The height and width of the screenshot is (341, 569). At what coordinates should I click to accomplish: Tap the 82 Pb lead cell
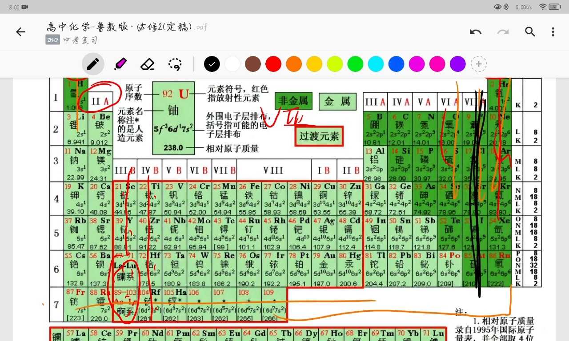pos(400,269)
